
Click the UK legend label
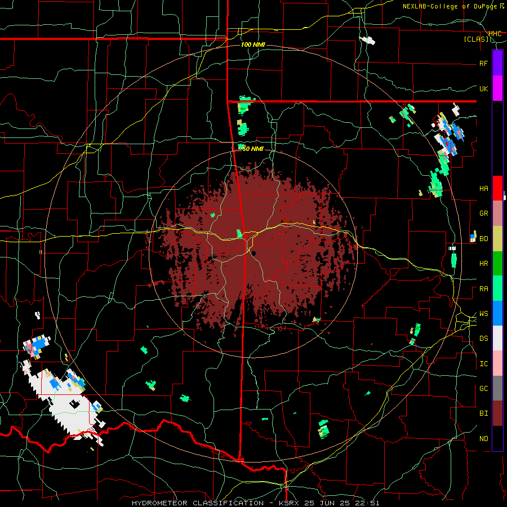tap(483, 88)
